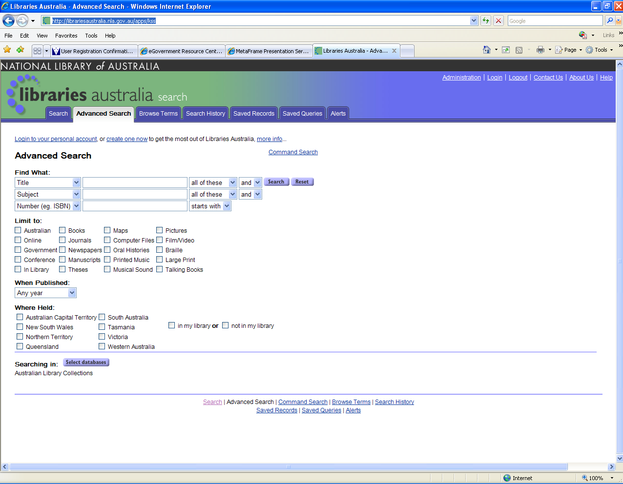Enable the Newspapers limit checkbox

tap(62, 250)
